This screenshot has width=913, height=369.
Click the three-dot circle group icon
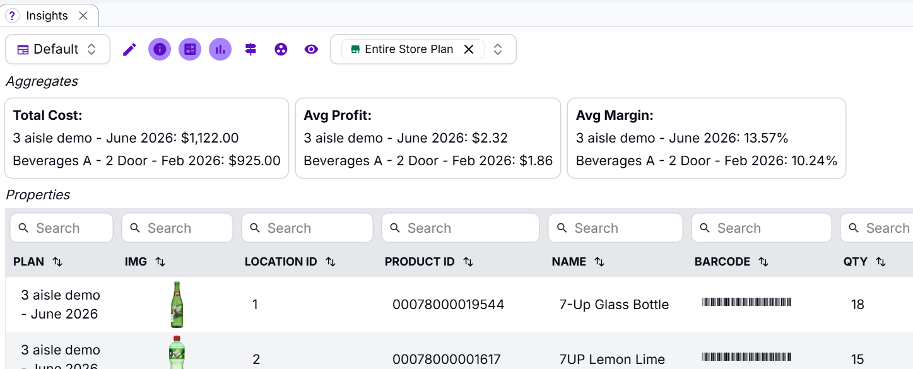(281, 49)
